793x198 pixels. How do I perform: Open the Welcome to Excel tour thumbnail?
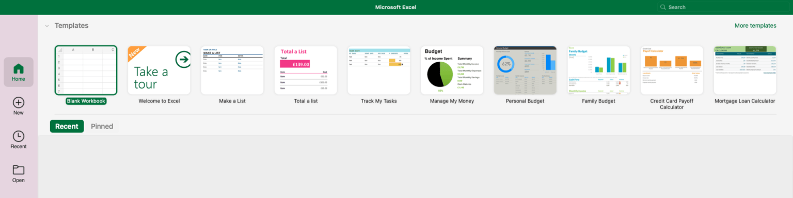(x=159, y=70)
